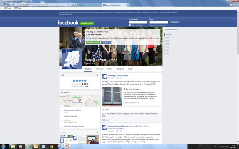Click the map location pin
Screen dimensions: 239x149
80,100
